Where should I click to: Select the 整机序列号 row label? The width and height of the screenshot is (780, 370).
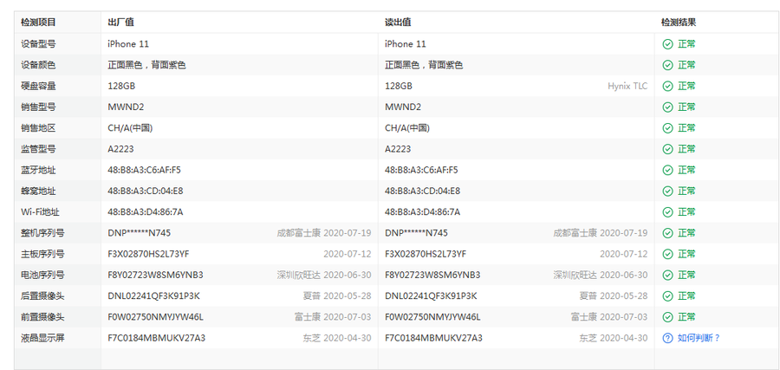[x=42, y=233]
